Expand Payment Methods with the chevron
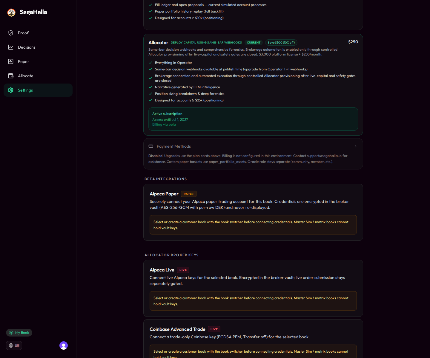The width and height of the screenshot is (430, 358). click(x=355, y=146)
